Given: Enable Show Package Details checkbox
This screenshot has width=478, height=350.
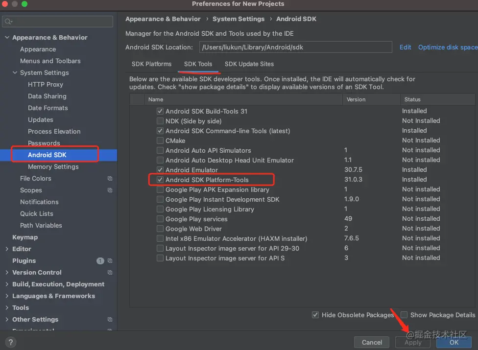Looking at the screenshot, I should [x=404, y=315].
